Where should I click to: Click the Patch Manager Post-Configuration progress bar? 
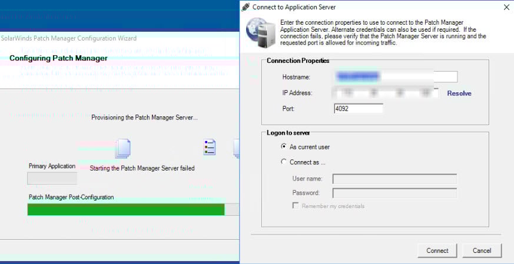[133, 210]
